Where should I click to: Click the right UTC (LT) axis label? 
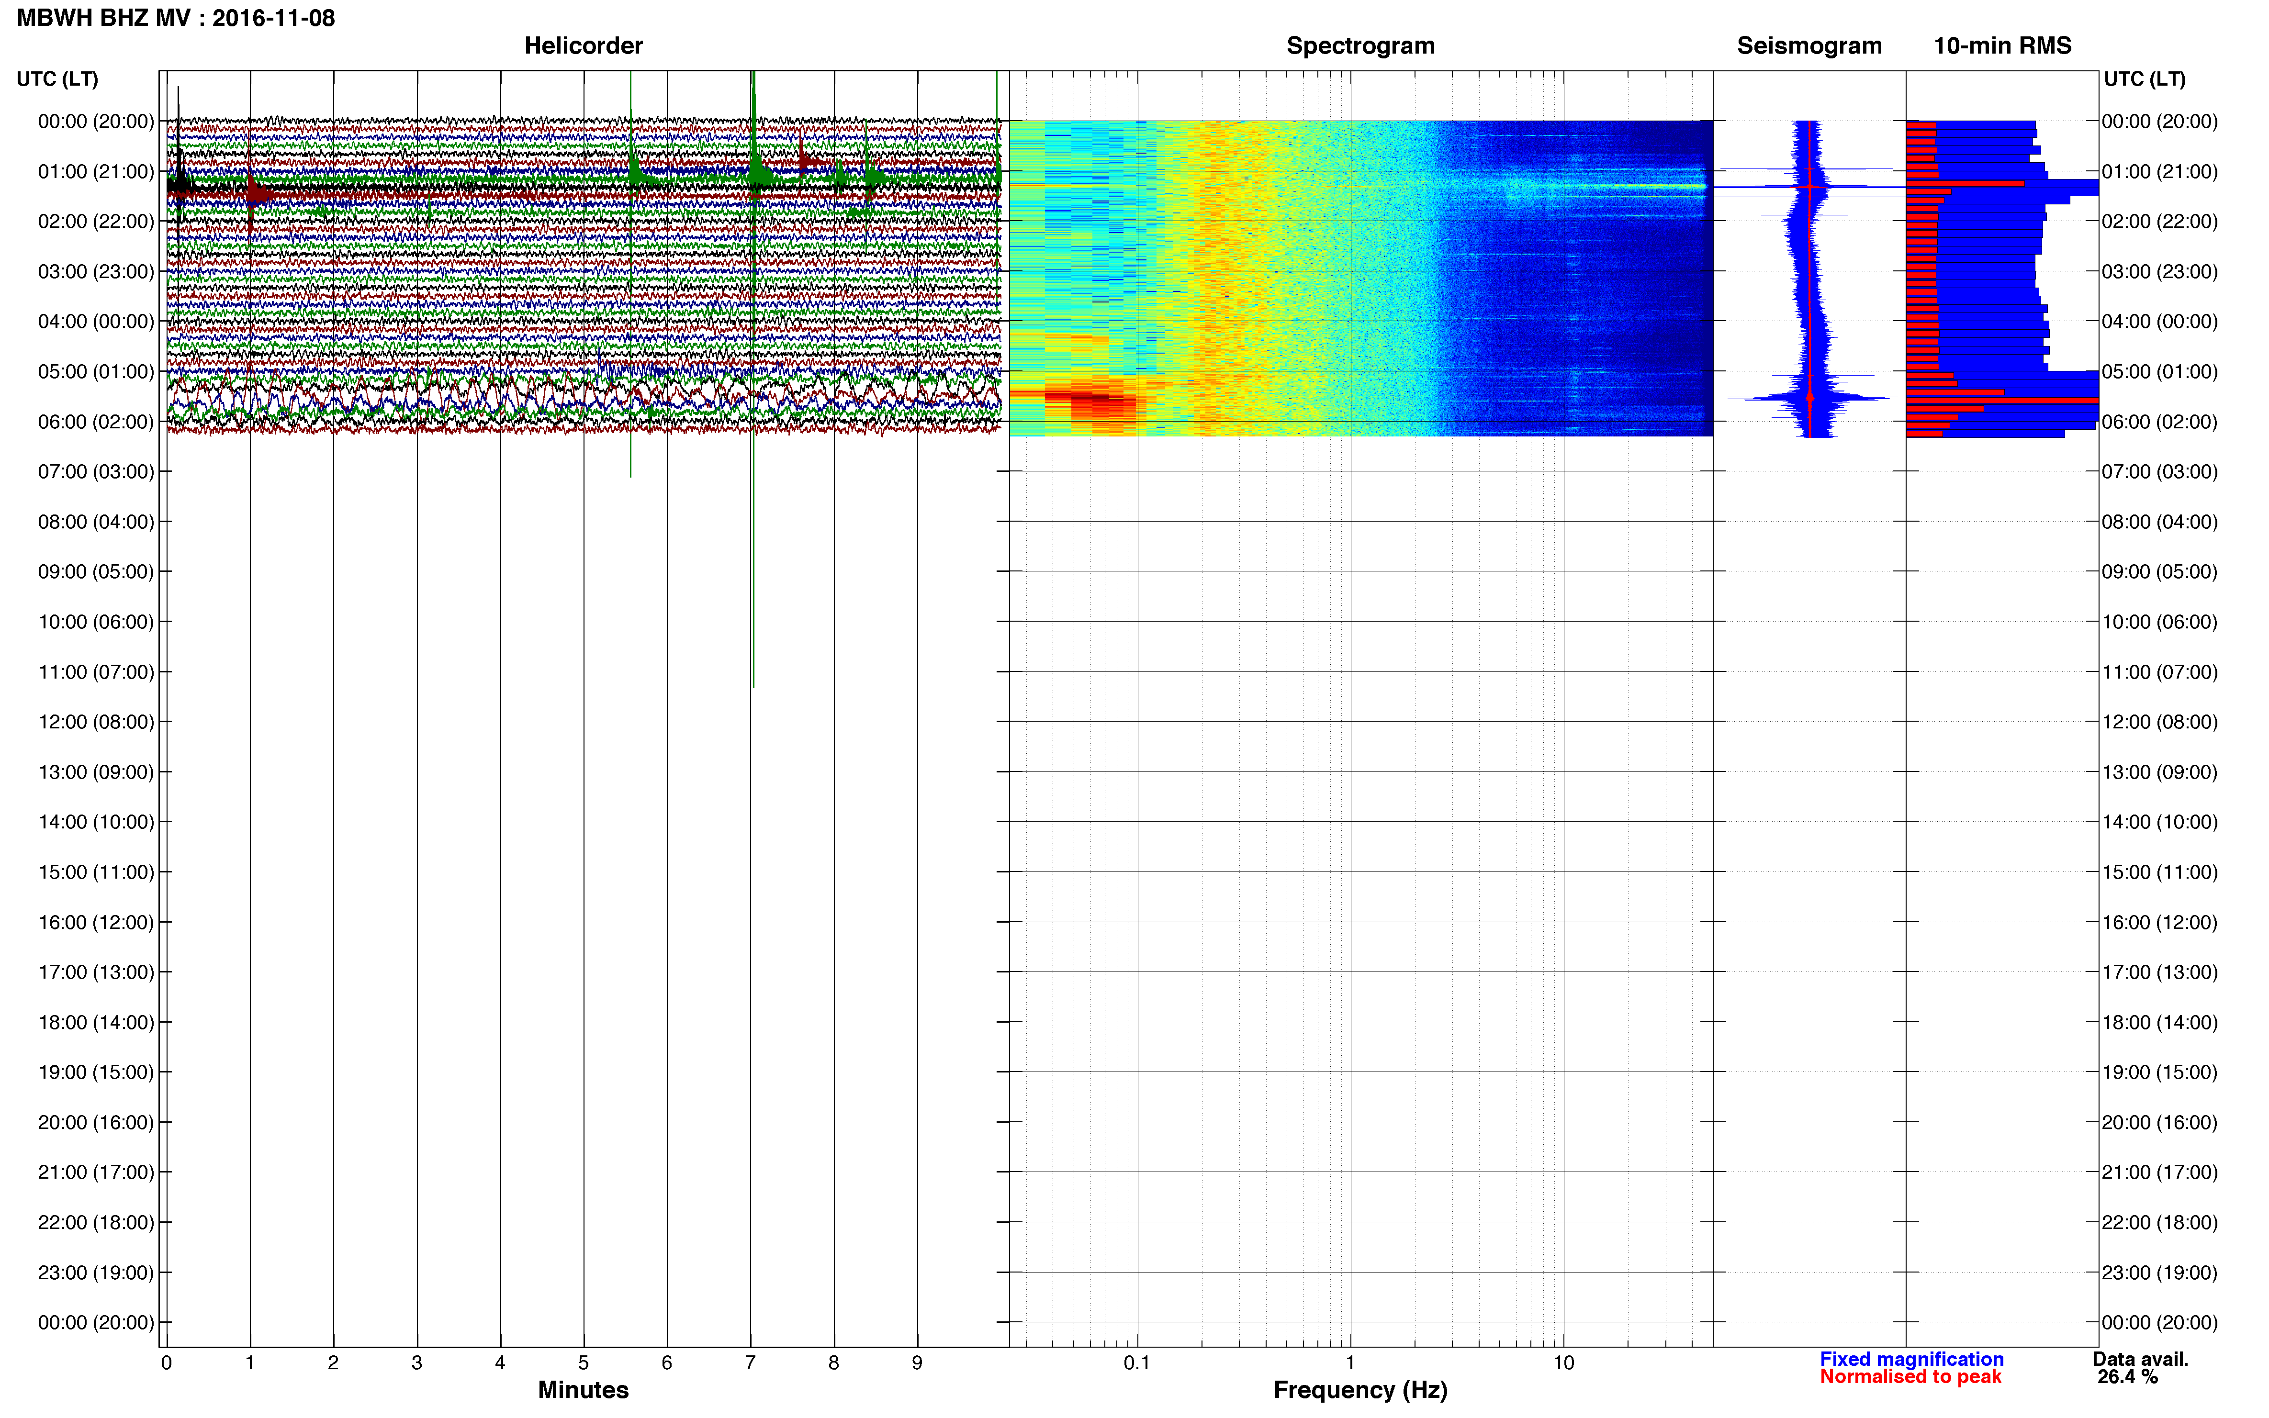point(2144,79)
